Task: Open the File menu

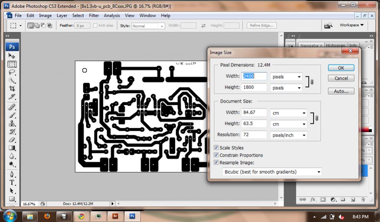Action: click(18, 16)
